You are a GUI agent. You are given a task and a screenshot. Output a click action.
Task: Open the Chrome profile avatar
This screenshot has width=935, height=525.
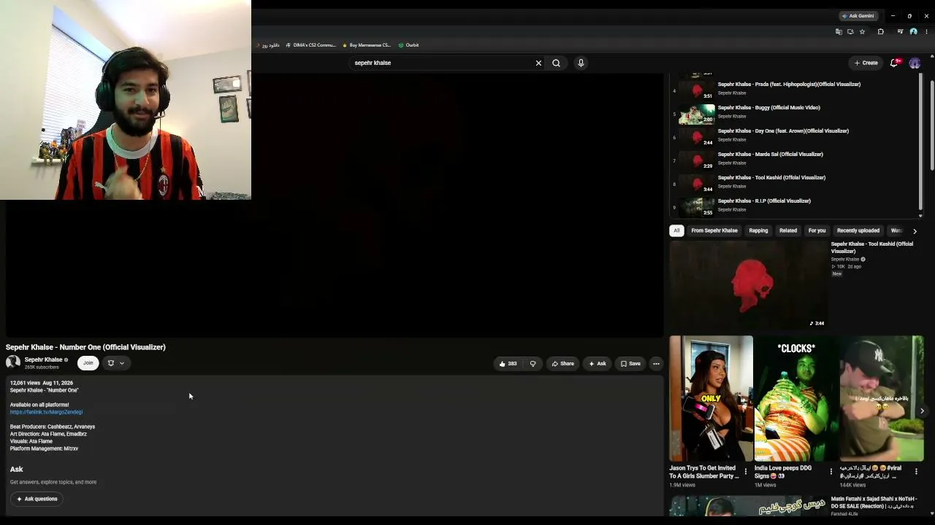point(913,32)
